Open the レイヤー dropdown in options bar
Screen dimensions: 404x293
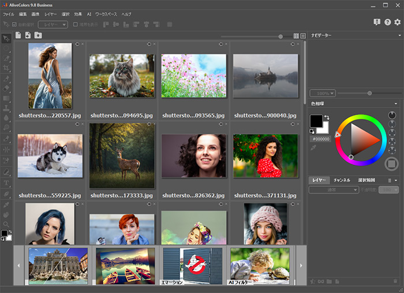tap(53, 24)
